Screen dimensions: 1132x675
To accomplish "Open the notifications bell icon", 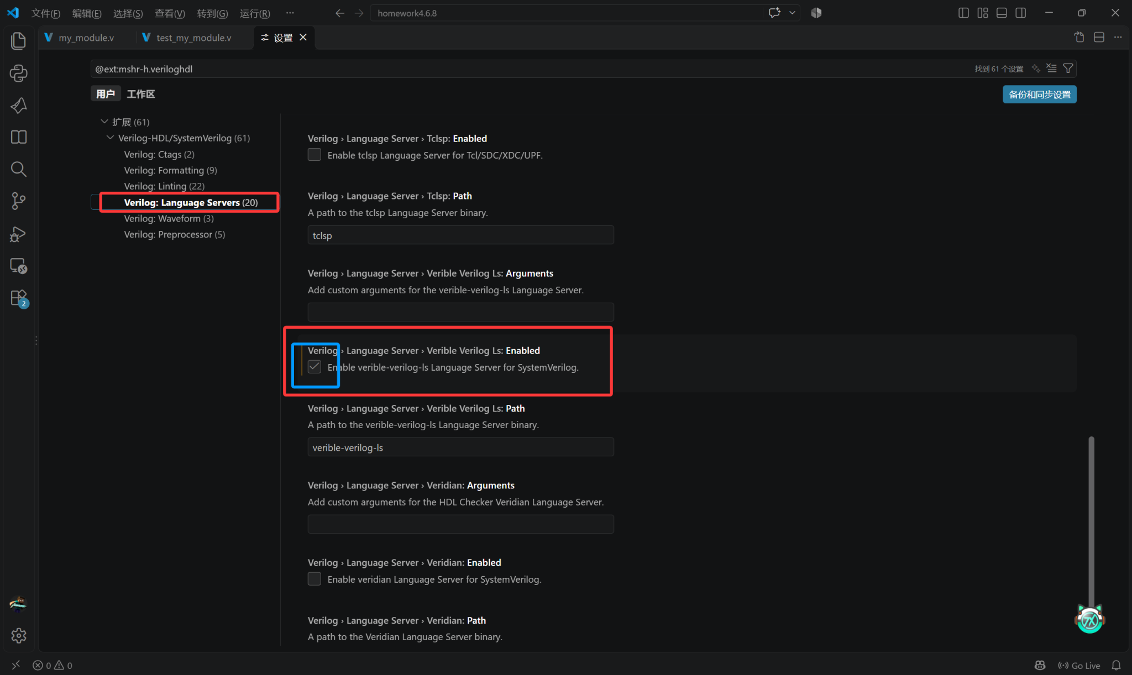I will pos(1116,665).
